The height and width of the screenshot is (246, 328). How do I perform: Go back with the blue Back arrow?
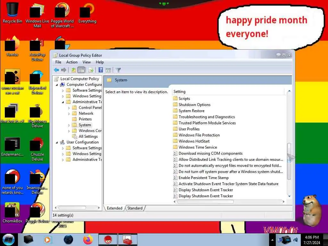tap(56, 70)
